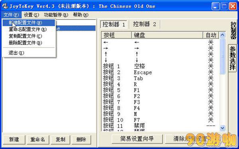This screenshot has width=239, height=149.
Task: Choose 删除配置文件(D) from the menu
Action: (x=29, y=43)
